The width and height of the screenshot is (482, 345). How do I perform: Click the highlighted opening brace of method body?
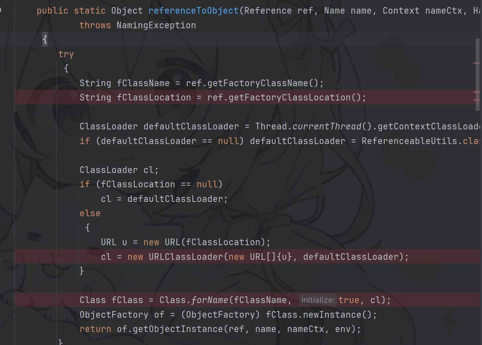(x=45, y=40)
